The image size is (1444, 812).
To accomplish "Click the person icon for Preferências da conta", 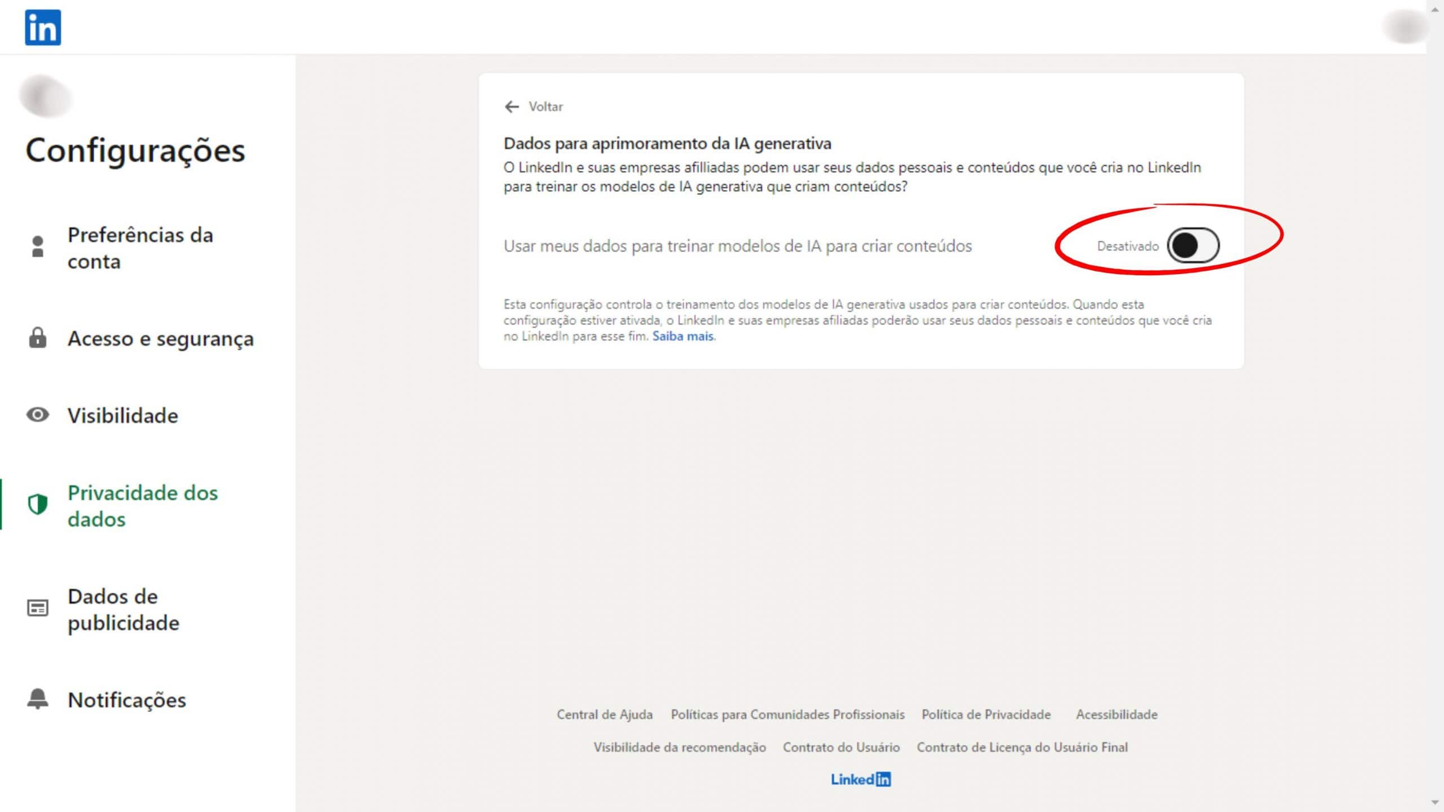I will tap(38, 247).
